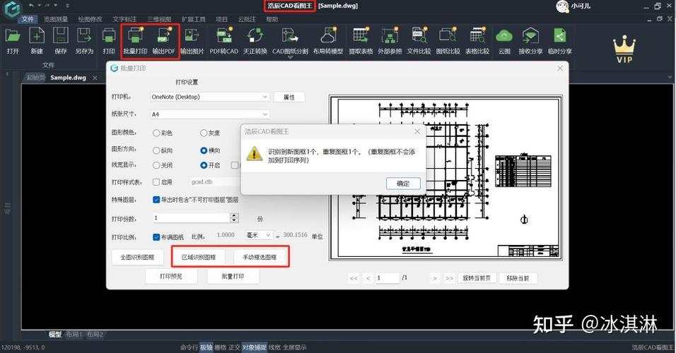Click the 手动框选图框 button
Screen dimensions: 676x353
click(260, 258)
